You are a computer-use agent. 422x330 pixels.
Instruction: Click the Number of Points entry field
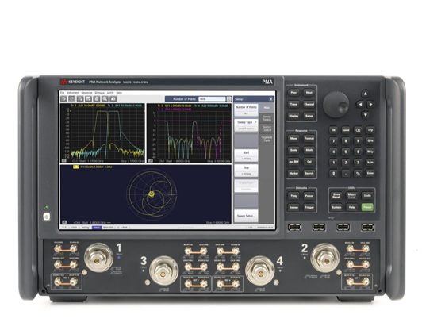212,99
